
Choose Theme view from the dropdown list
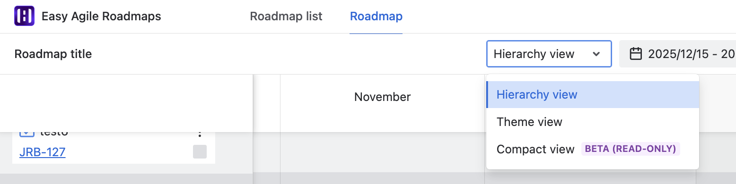pos(592,122)
